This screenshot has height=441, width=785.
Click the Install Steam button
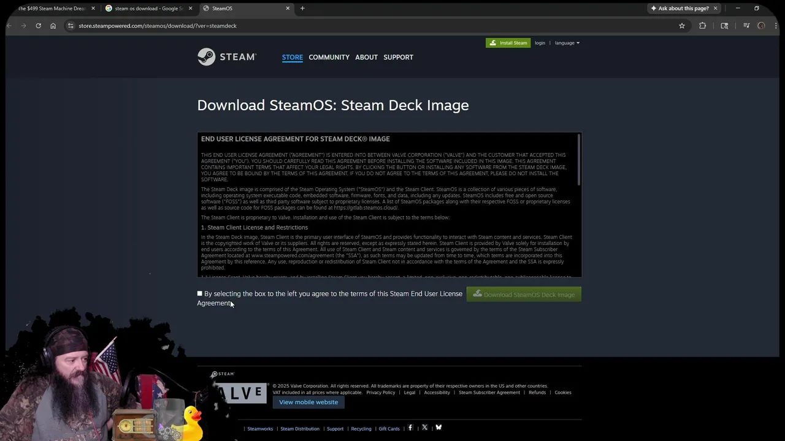coord(508,43)
